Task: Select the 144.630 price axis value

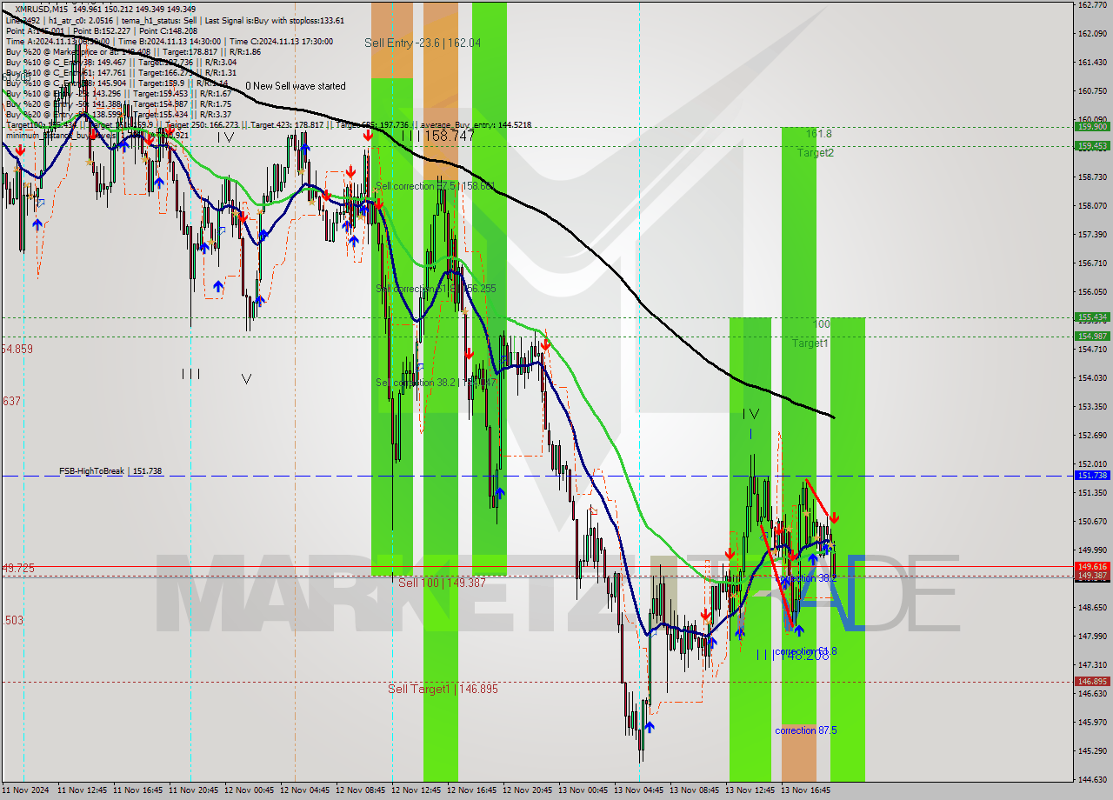Action: 1091,780
